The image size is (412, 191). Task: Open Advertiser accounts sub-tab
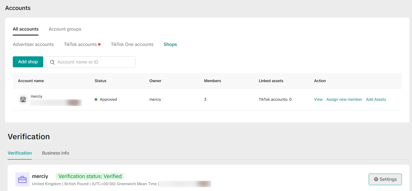click(x=33, y=44)
